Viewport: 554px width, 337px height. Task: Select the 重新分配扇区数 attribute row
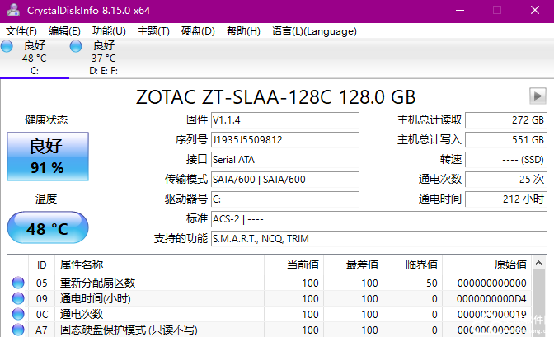coord(270,283)
